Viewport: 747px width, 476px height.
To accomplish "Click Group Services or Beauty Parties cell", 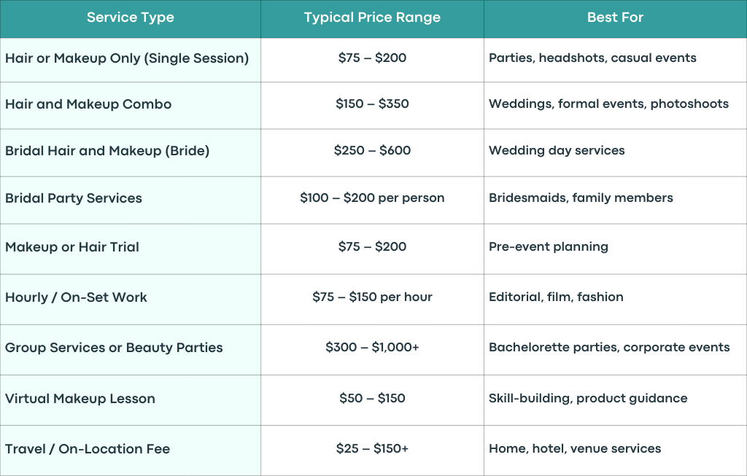I will tap(130, 348).
